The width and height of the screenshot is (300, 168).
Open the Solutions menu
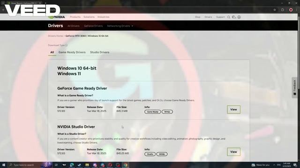coord(89,17)
